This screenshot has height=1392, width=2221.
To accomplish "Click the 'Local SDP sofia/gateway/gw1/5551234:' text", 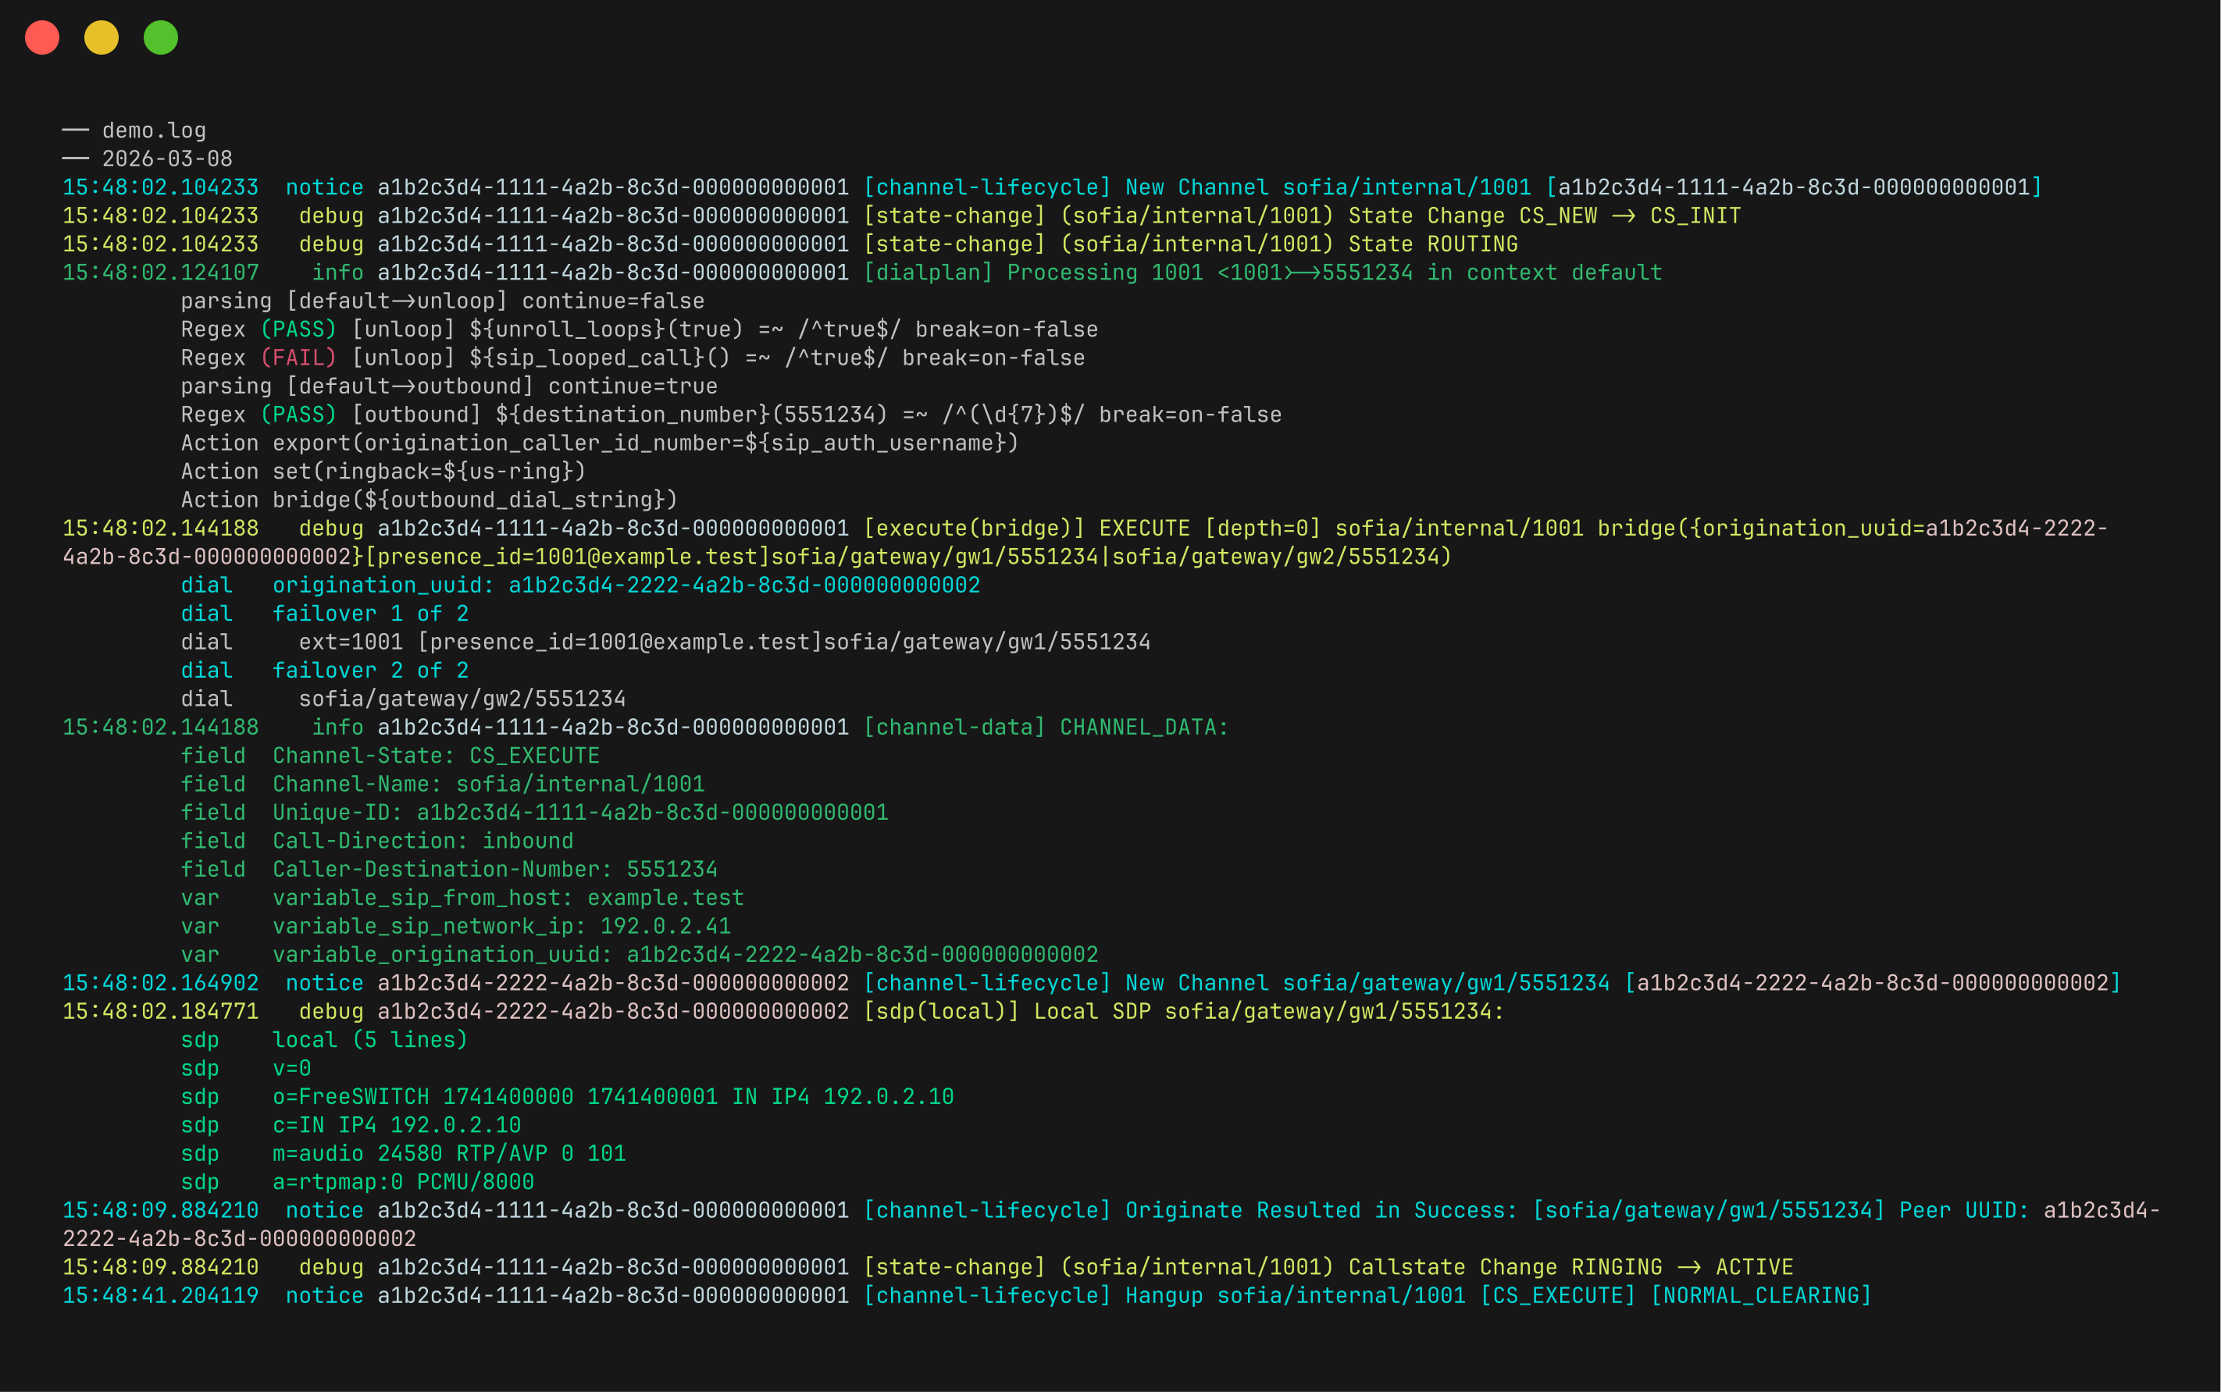I will tap(1269, 1012).
